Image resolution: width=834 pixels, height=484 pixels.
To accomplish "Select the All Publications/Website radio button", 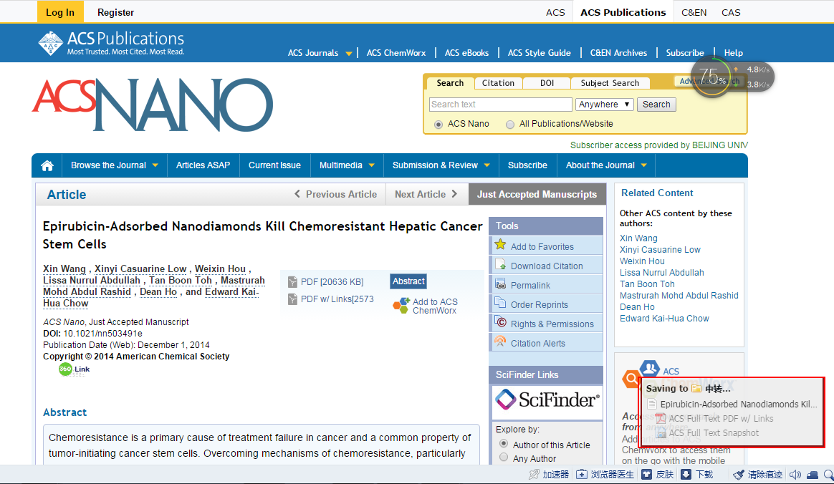I will (x=510, y=125).
